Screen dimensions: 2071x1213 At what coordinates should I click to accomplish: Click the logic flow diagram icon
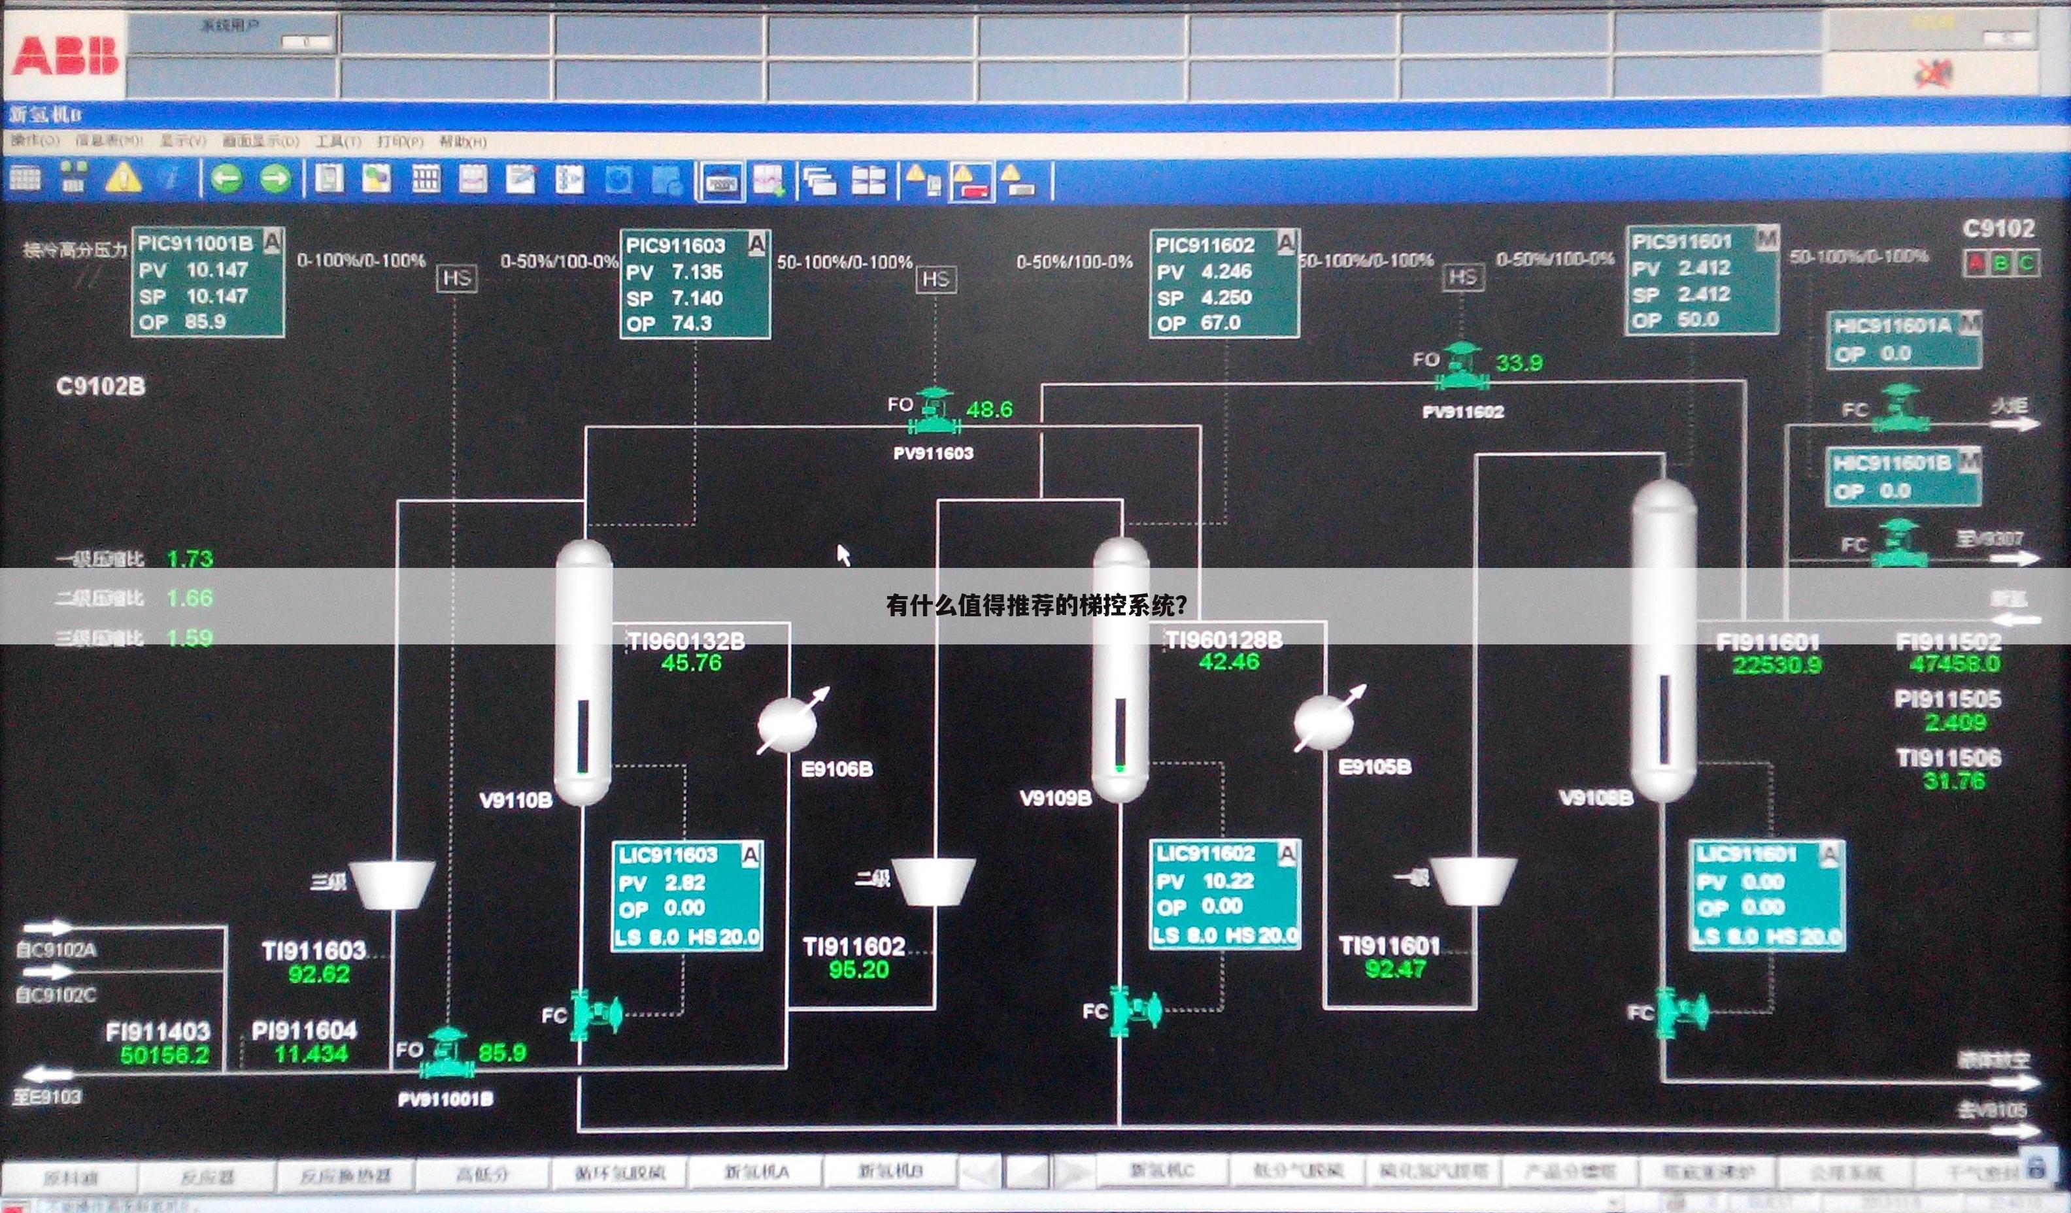569,178
